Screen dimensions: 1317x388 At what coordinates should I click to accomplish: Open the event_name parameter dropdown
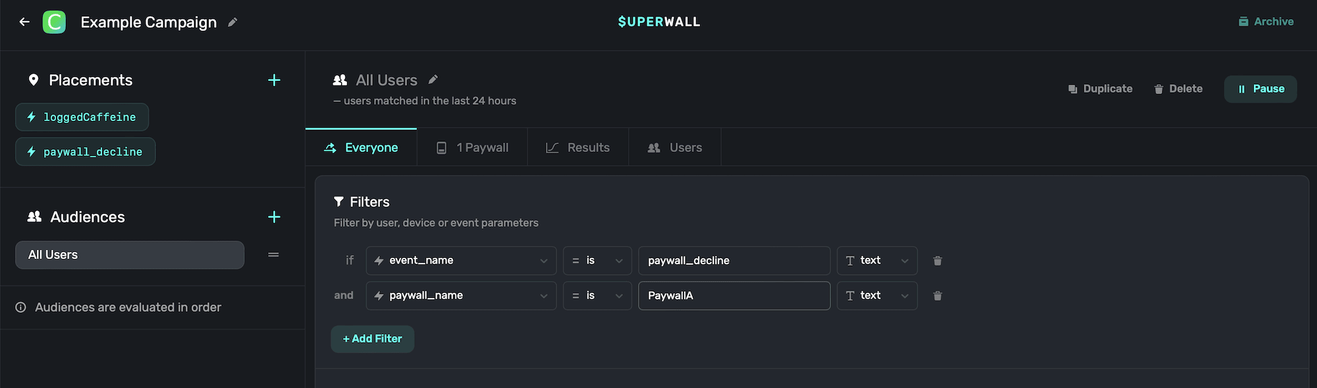[461, 260]
